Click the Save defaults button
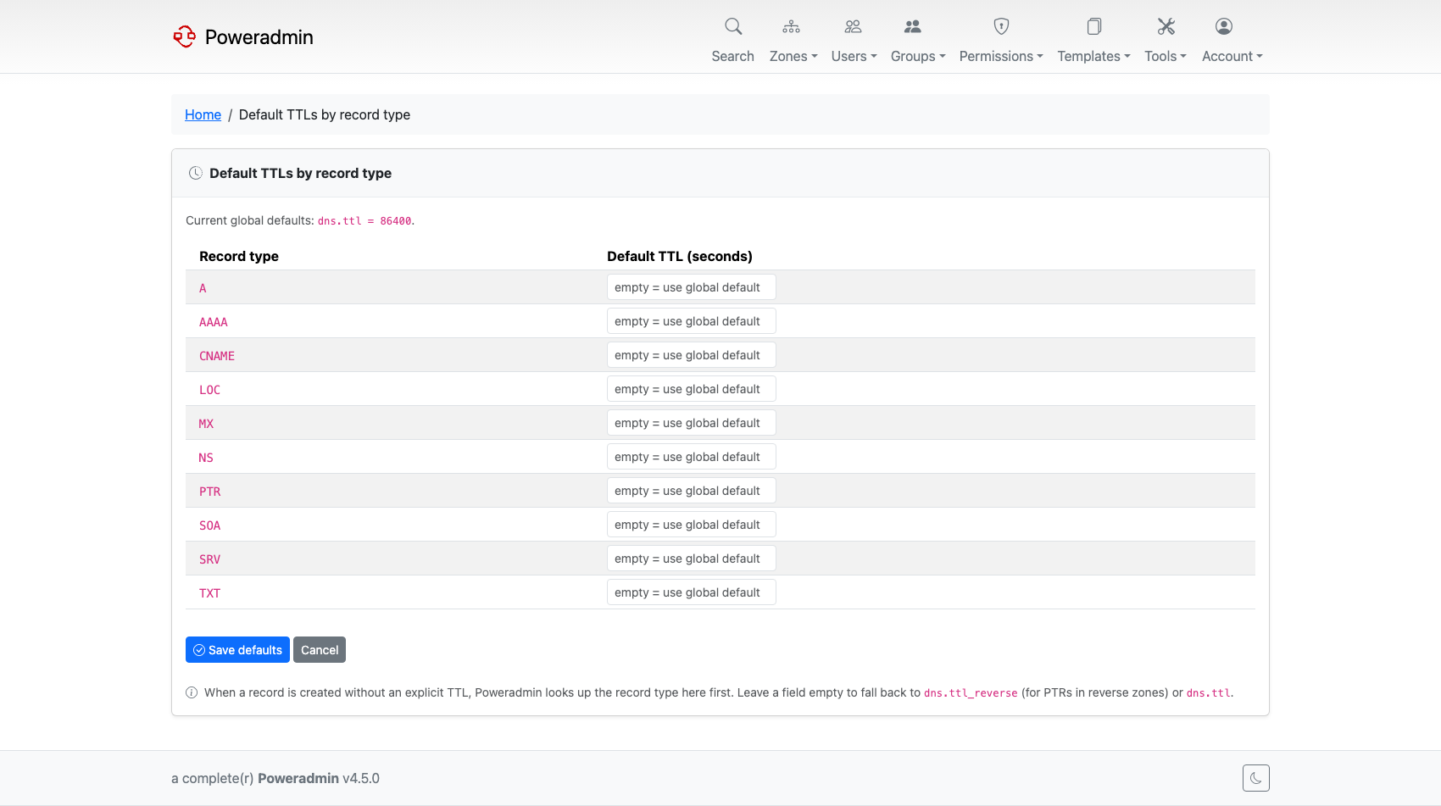 pos(237,650)
